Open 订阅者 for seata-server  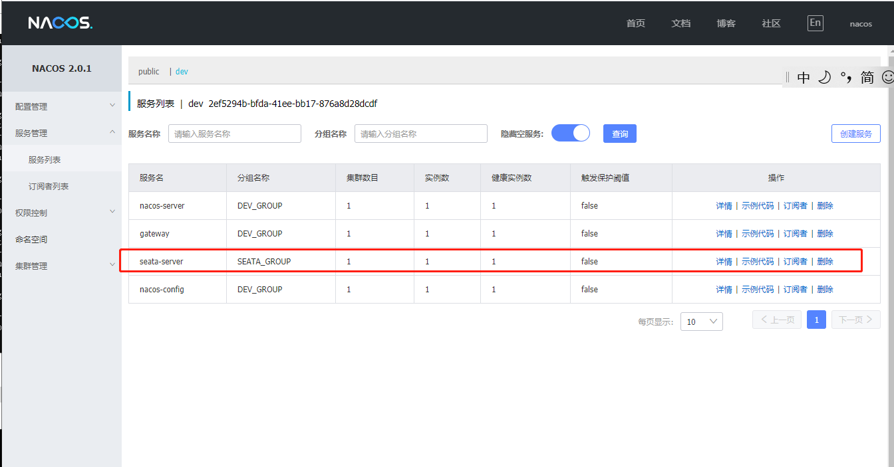pyautogui.click(x=796, y=262)
